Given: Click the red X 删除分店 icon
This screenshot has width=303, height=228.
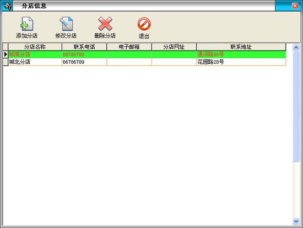Looking at the screenshot, I should [x=105, y=24].
